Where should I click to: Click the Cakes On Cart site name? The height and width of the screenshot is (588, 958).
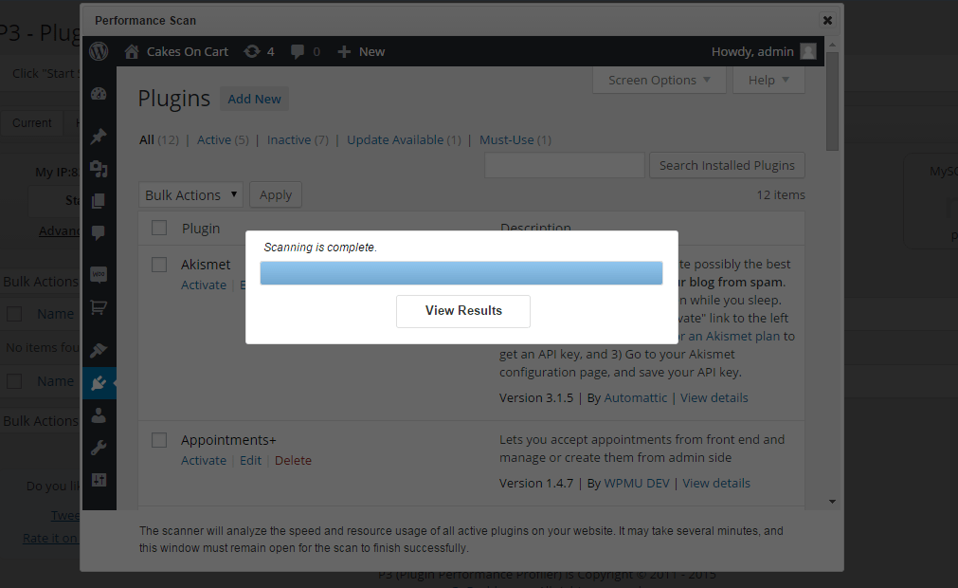187,52
